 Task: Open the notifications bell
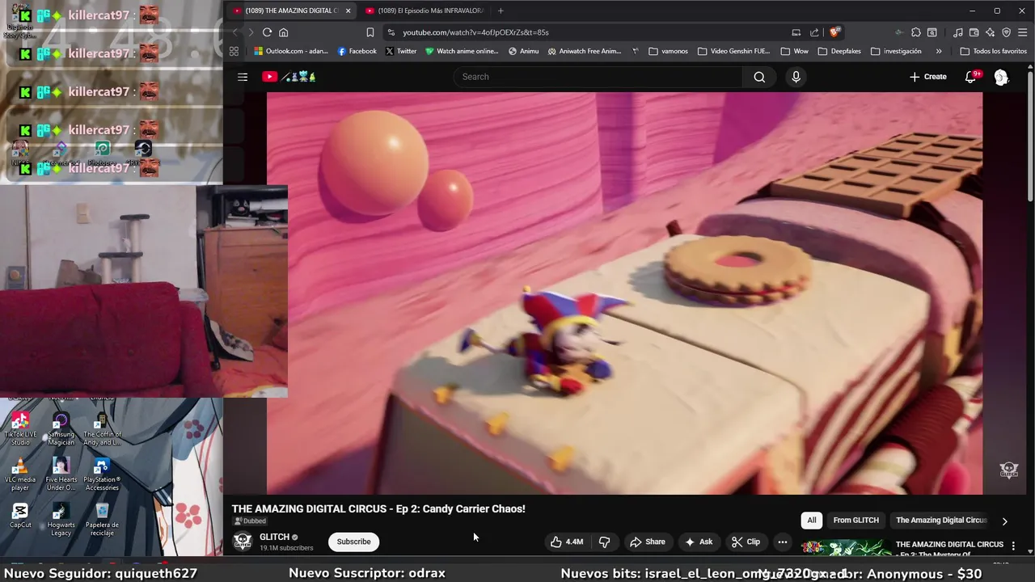point(971,77)
